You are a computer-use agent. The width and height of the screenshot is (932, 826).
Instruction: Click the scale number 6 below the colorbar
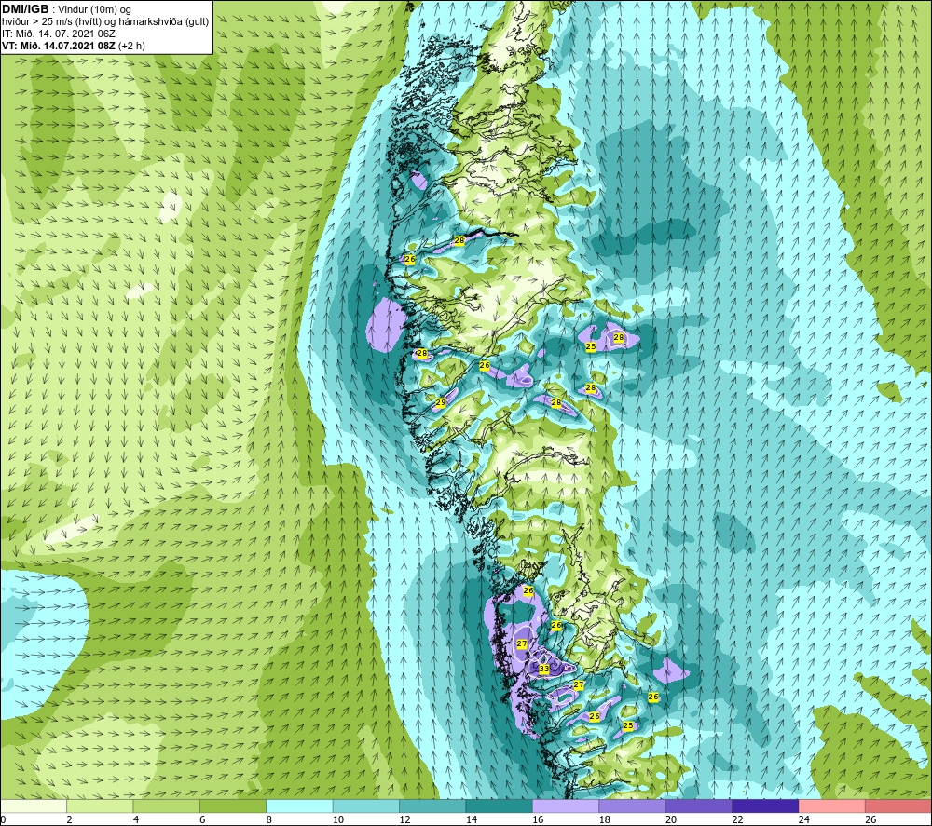pos(202,820)
